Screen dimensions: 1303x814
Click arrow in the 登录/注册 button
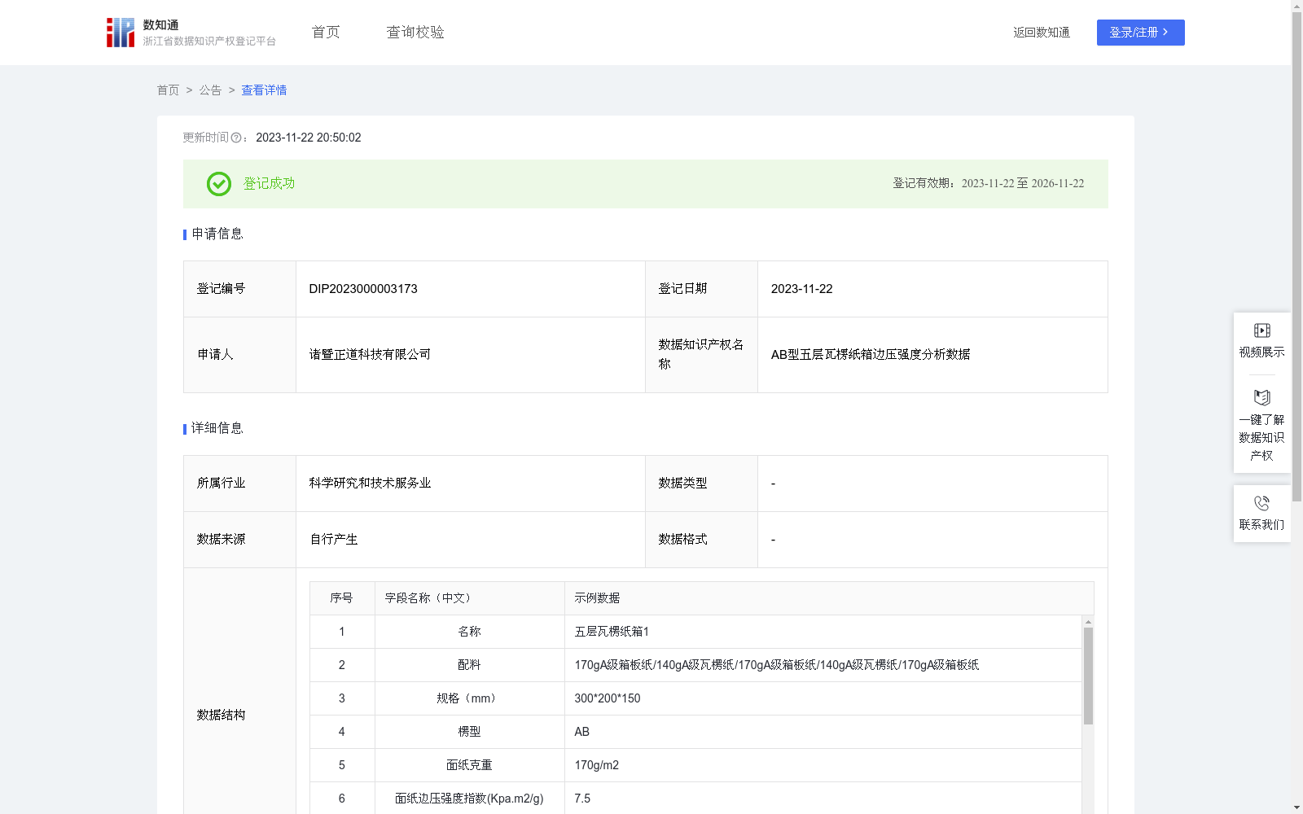pos(1166,33)
